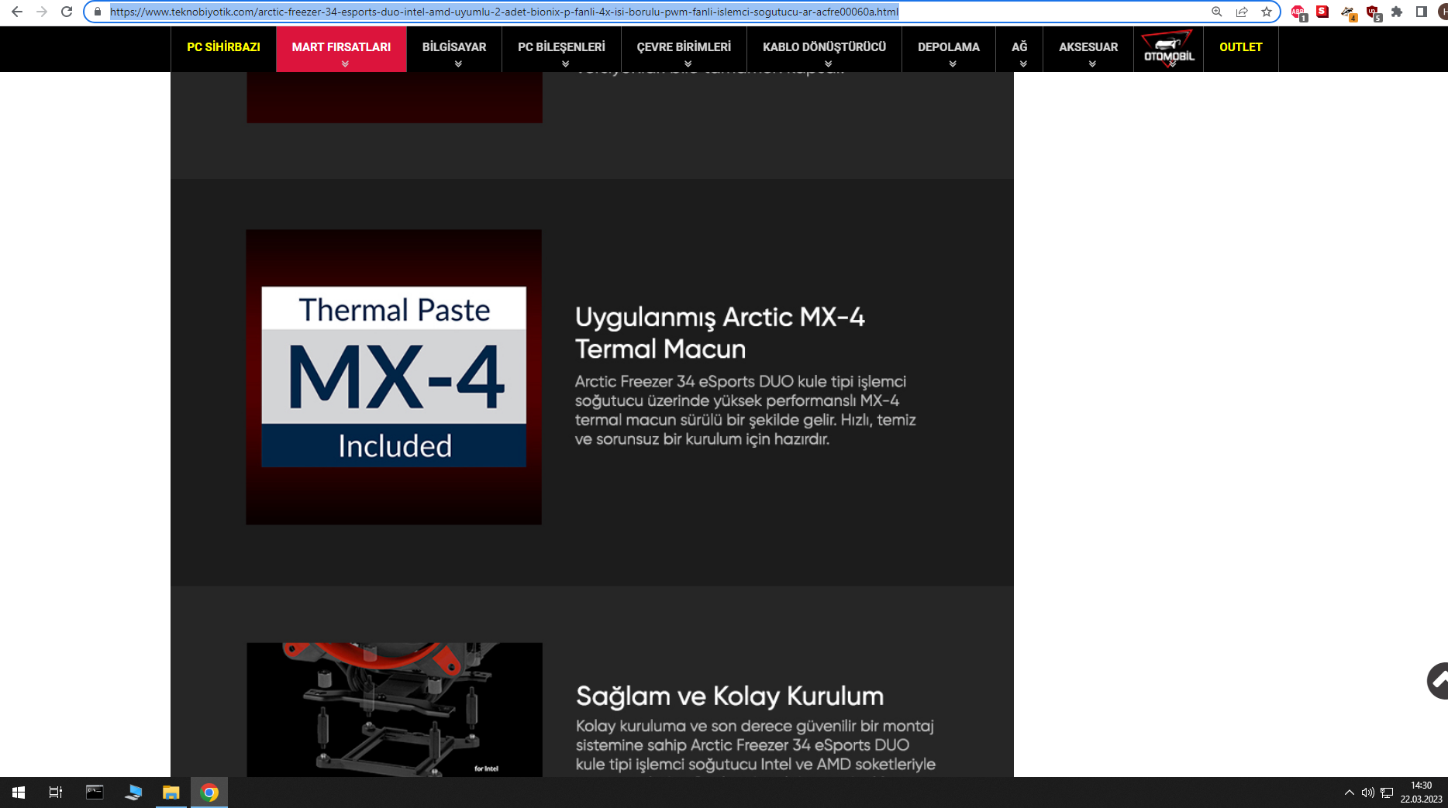Open the PC BİLEŞENLERİ menu
This screenshot has width=1448, height=808.
pyautogui.click(x=561, y=49)
